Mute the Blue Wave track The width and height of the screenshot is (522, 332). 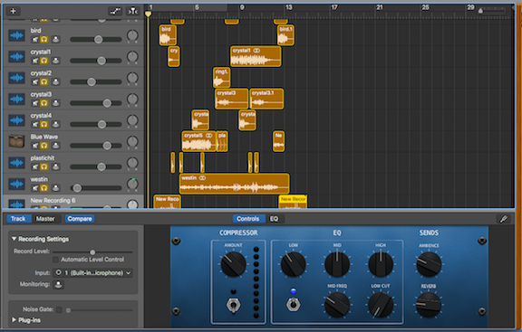[35, 146]
